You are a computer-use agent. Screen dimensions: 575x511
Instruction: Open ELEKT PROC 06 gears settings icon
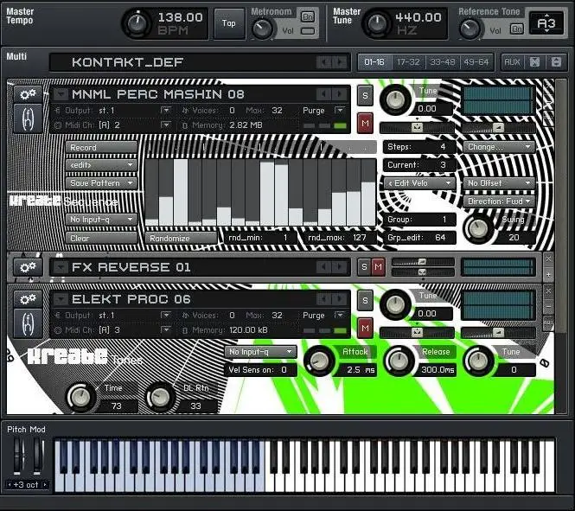point(28,299)
